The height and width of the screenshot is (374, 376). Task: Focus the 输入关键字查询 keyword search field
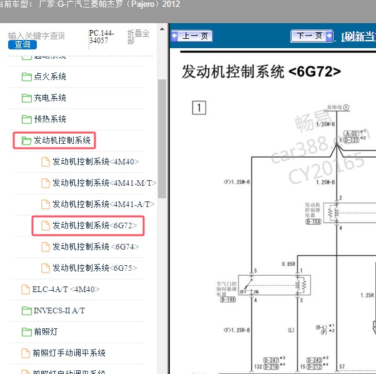click(36, 36)
